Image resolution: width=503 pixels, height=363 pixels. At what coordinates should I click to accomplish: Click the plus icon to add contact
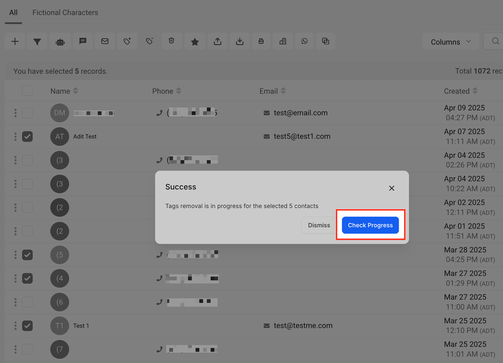pyautogui.click(x=15, y=42)
